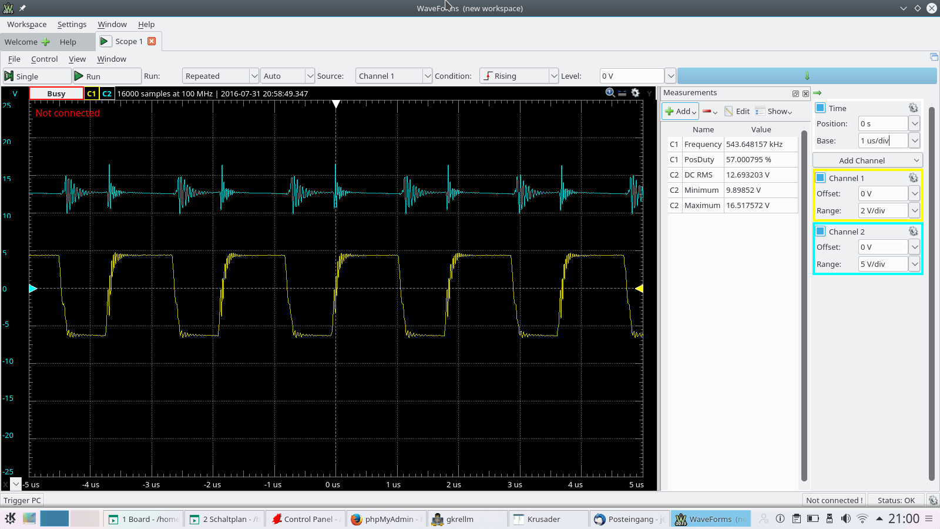Click the Single acquisition button
Screen dimensions: 940x529
point(36,76)
